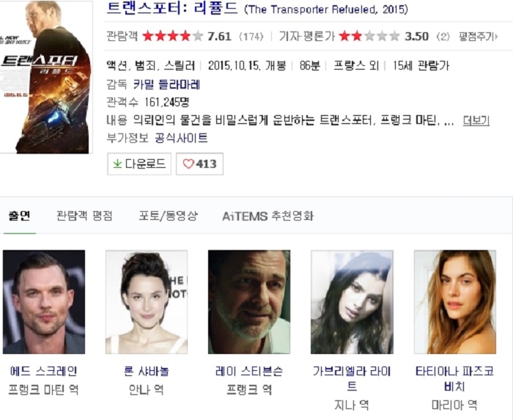Image resolution: width=513 pixels, height=420 pixels.
Task: Click the heart like icon
Action: [188, 164]
